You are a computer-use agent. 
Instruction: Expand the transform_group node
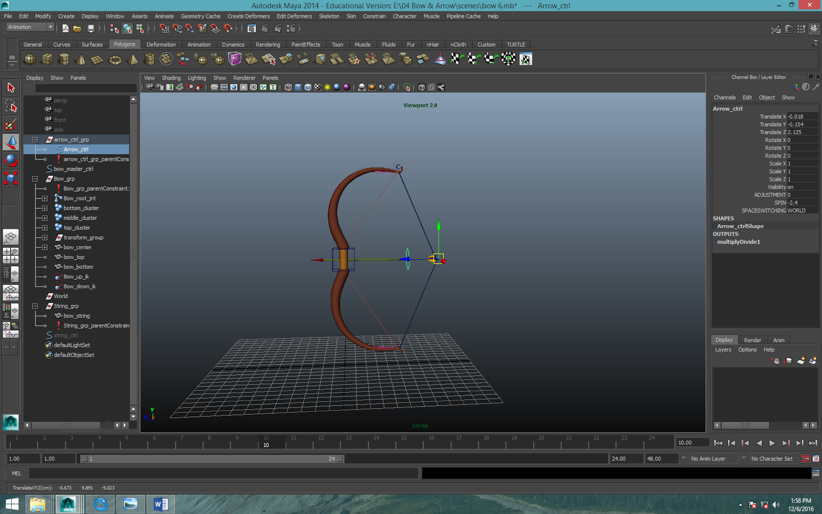click(45, 237)
